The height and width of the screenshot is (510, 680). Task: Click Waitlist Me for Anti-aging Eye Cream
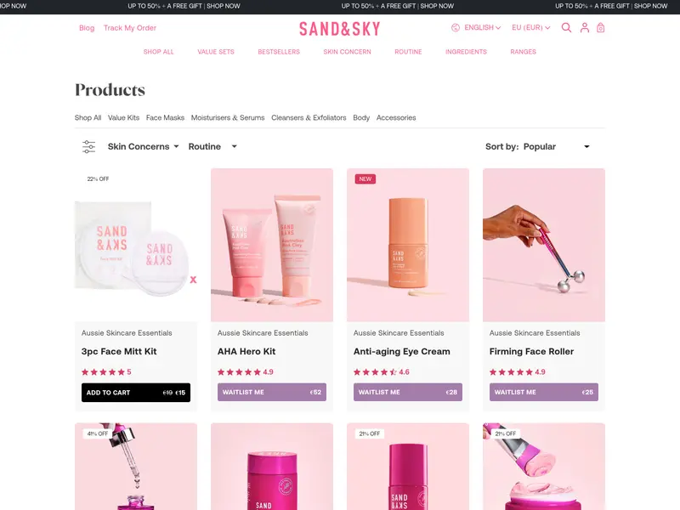coord(408,392)
